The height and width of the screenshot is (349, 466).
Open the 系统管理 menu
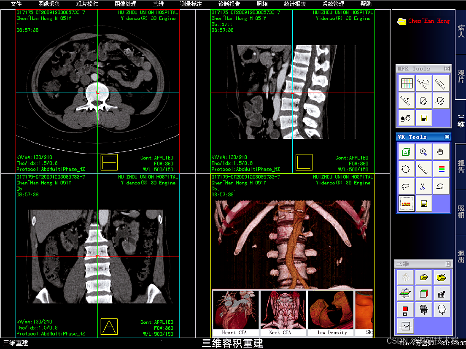[x=333, y=4]
